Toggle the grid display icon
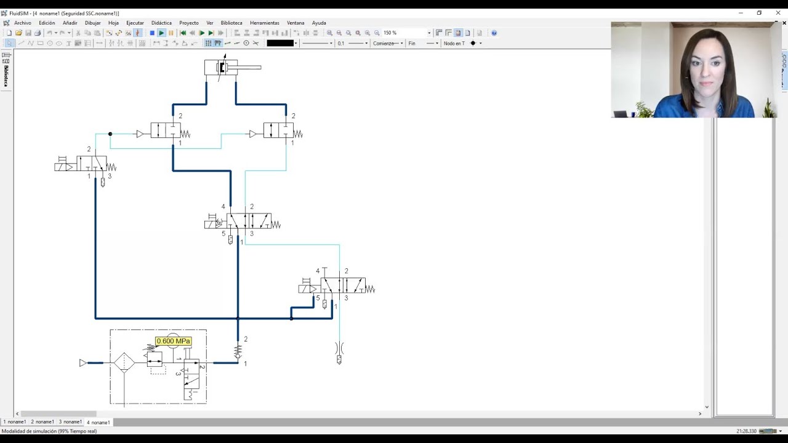Viewport: 788px width, 443px height. pos(208,43)
